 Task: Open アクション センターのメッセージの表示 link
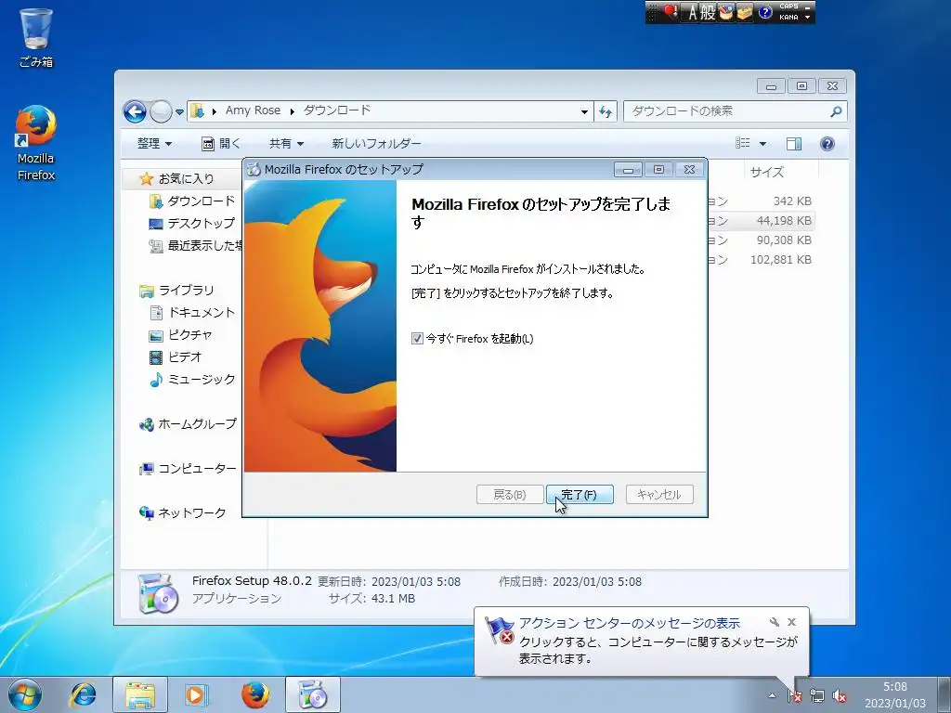(x=629, y=623)
